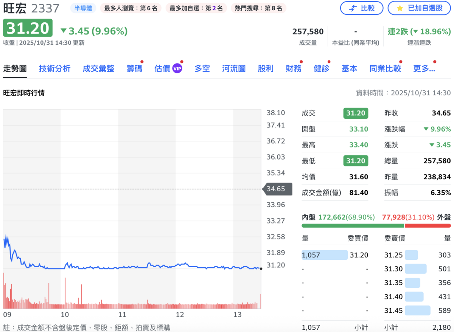
Task: Click the ask price 31.45 row
Action: (418, 310)
